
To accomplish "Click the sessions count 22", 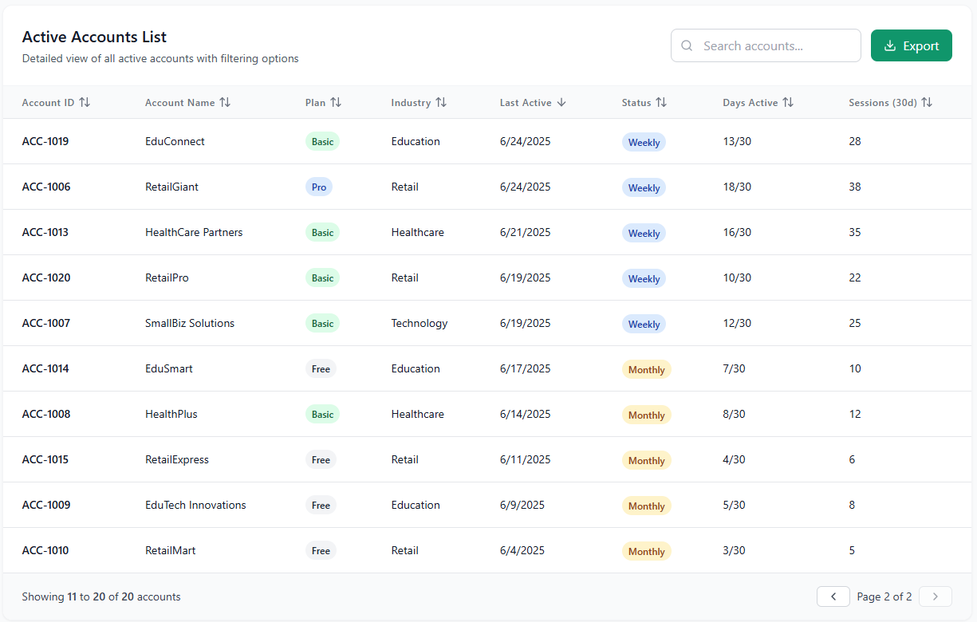I will click(855, 278).
